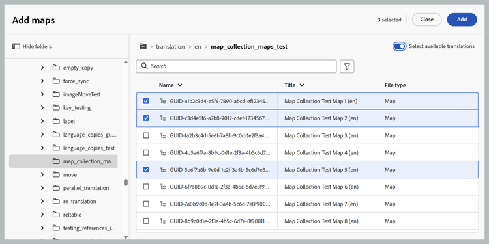The image size is (489, 244).
Task: Click the testing_references_i... folder icon
Action: (x=56, y=228)
